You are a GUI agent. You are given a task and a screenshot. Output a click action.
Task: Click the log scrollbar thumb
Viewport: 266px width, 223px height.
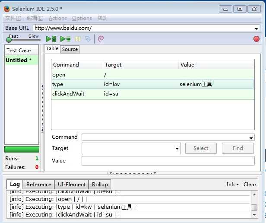click(x=254, y=207)
